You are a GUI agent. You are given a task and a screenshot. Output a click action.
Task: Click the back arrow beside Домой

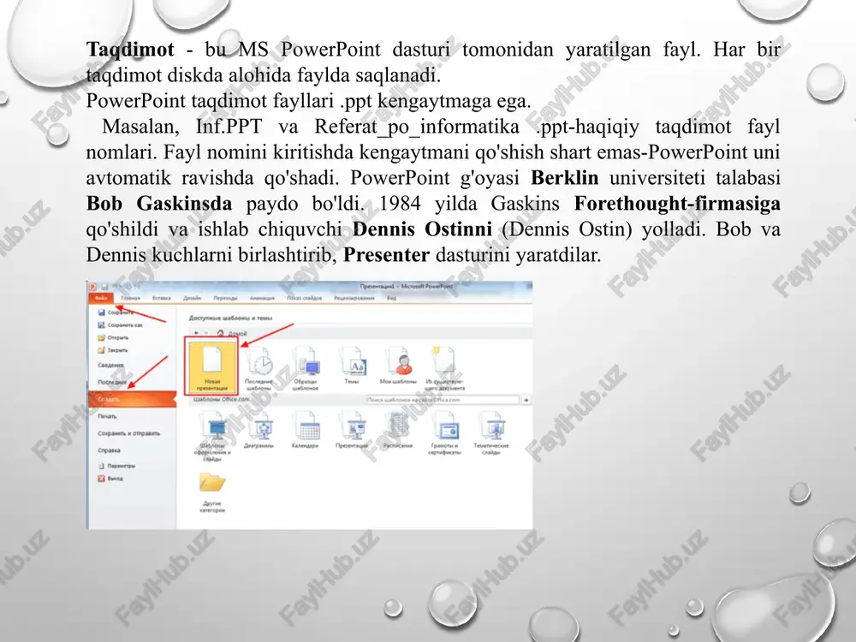tap(197, 333)
